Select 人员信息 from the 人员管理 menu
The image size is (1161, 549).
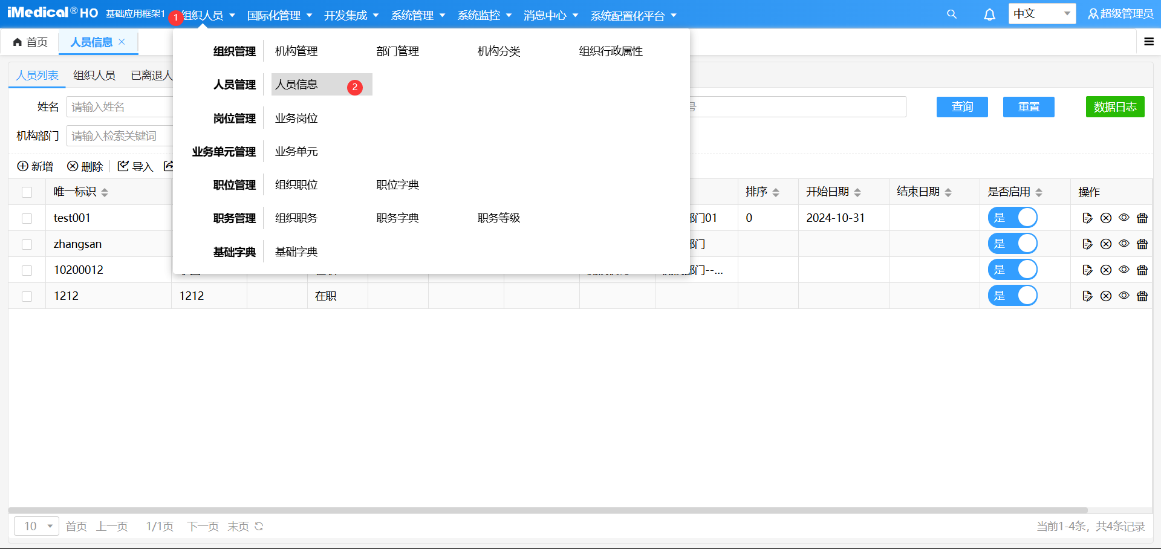[x=296, y=84]
